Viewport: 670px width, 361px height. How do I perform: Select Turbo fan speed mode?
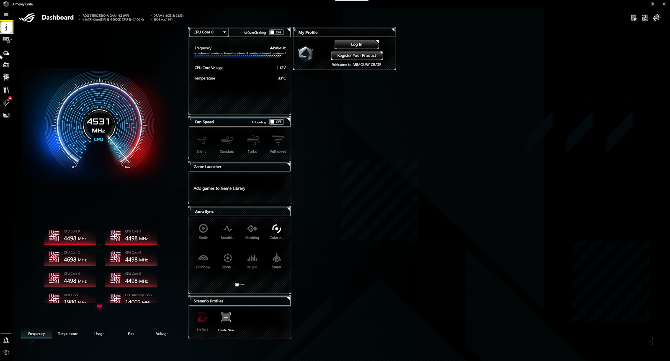pos(253,144)
